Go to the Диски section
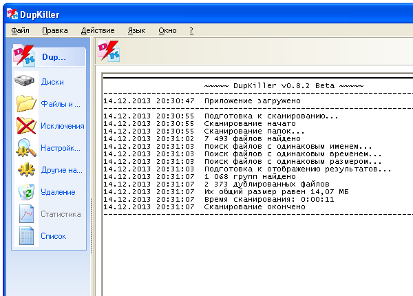This screenshot has height=296, width=413. coord(52,82)
